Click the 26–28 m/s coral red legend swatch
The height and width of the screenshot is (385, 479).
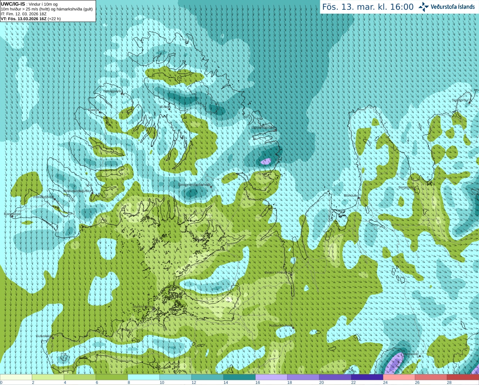431,377
